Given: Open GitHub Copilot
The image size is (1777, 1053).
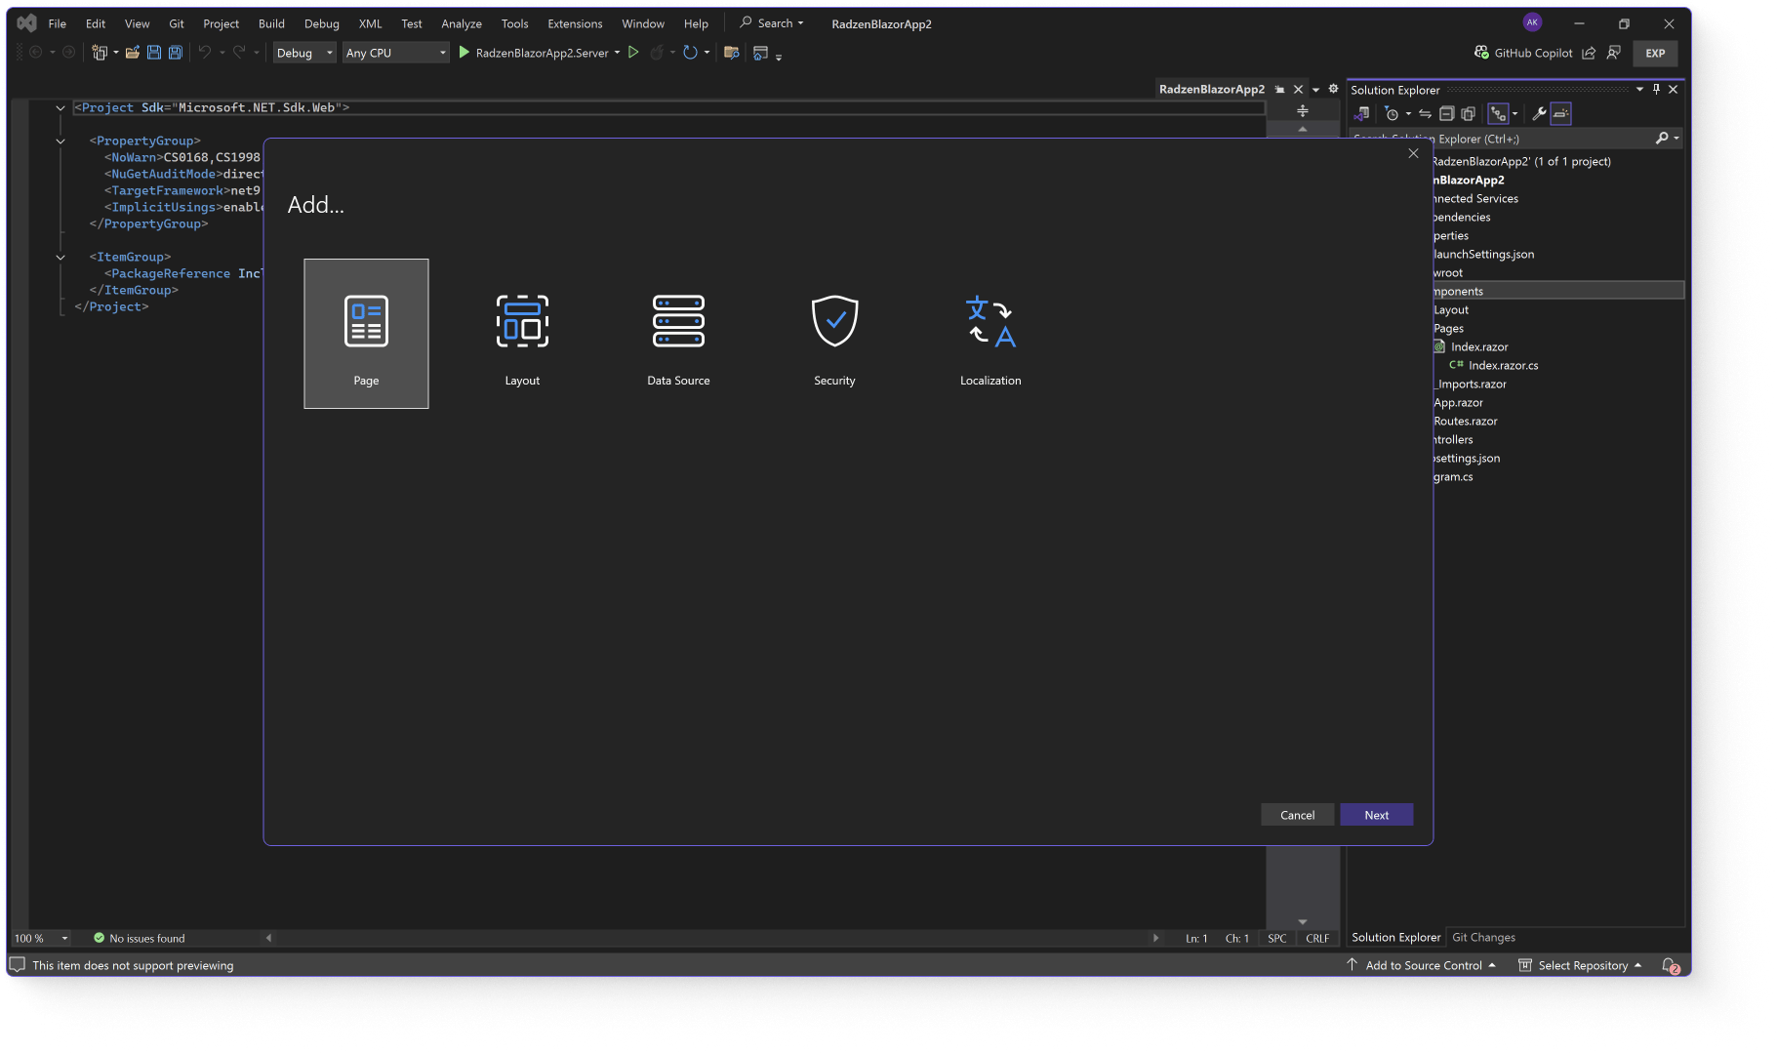Looking at the screenshot, I should pos(1523,53).
